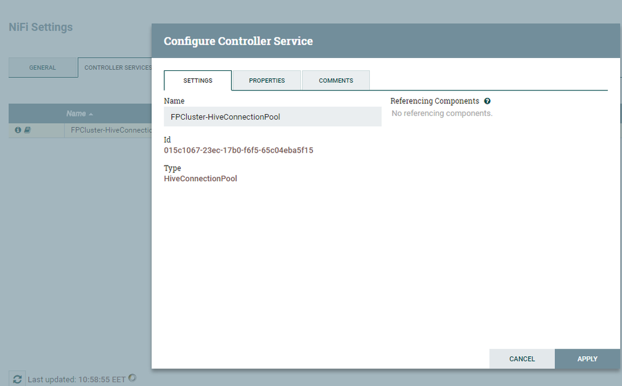The width and height of the screenshot is (622, 386).
Task: Open the HiveConnectionPool type link
Action: [200, 178]
